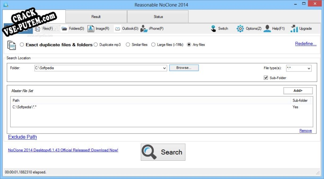Click the Browse... button
This screenshot has height=179, width=324.
184,68
